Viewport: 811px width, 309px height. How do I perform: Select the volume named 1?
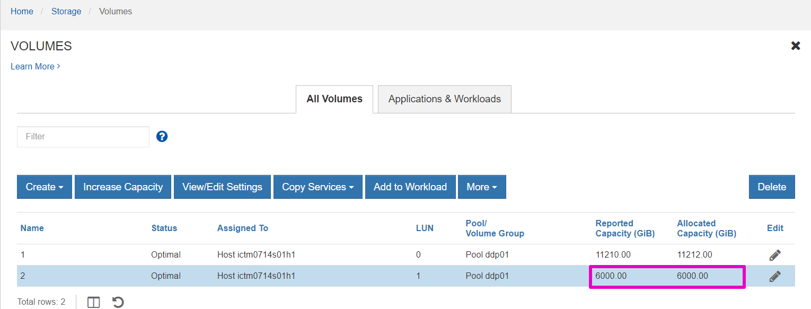(406, 255)
